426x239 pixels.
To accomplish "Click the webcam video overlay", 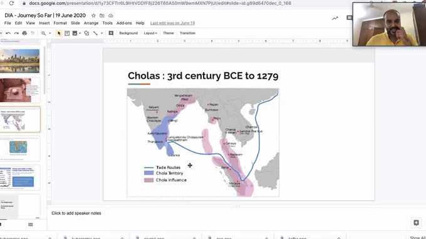I will click(x=389, y=24).
